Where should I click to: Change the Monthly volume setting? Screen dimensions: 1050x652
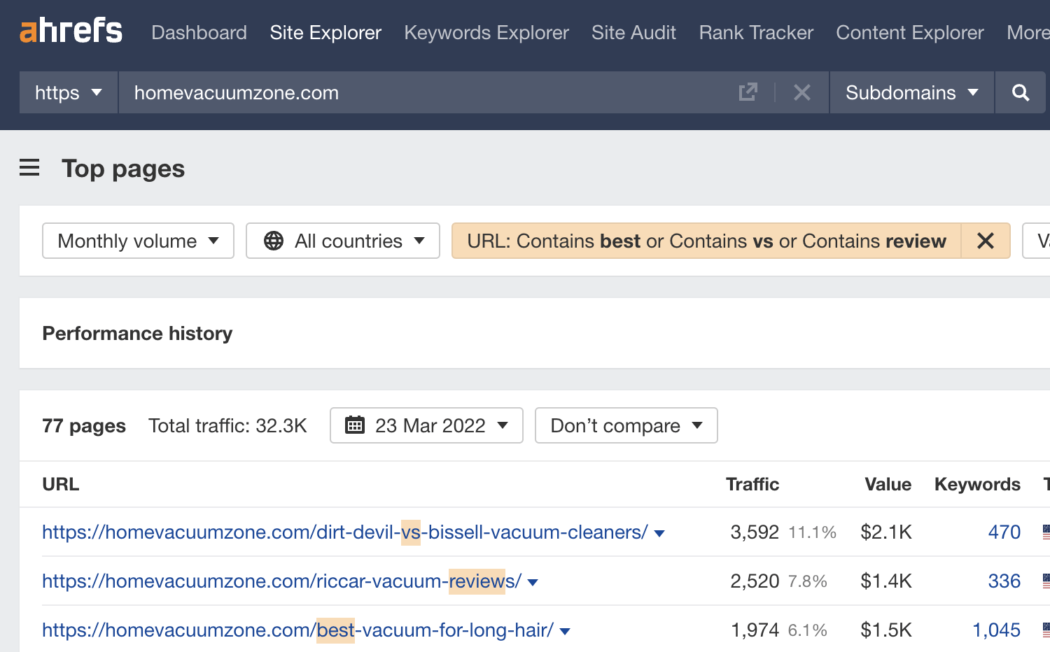coord(137,241)
